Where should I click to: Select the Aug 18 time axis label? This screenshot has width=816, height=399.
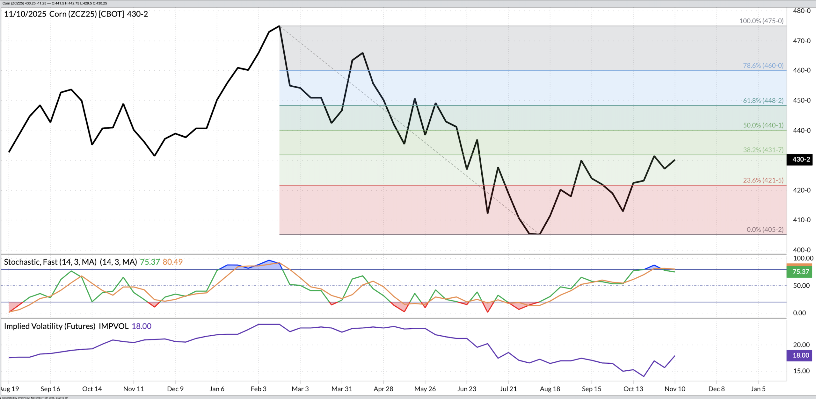pyautogui.click(x=550, y=389)
